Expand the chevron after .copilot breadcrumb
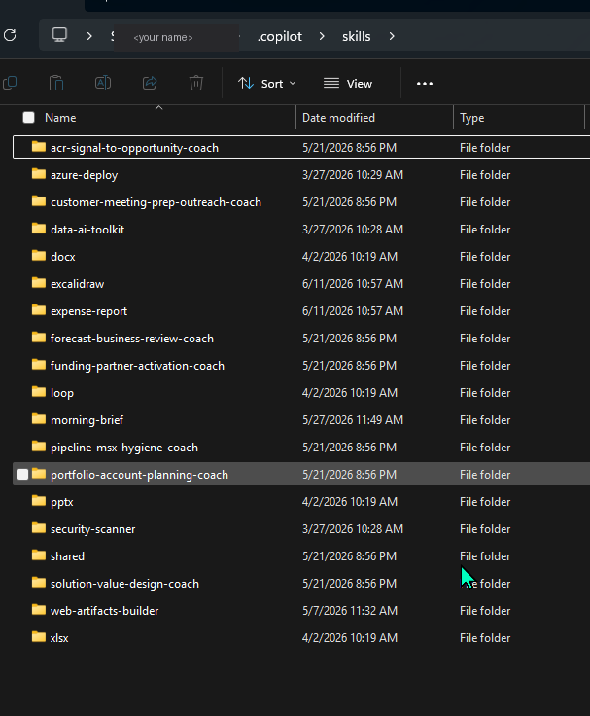The image size is (590, 716). coord(322,36)
